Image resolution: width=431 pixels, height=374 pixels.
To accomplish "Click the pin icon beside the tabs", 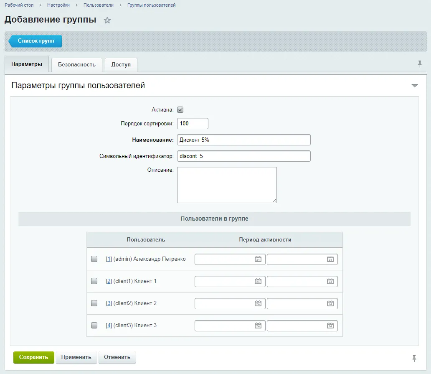I will 420,64.
